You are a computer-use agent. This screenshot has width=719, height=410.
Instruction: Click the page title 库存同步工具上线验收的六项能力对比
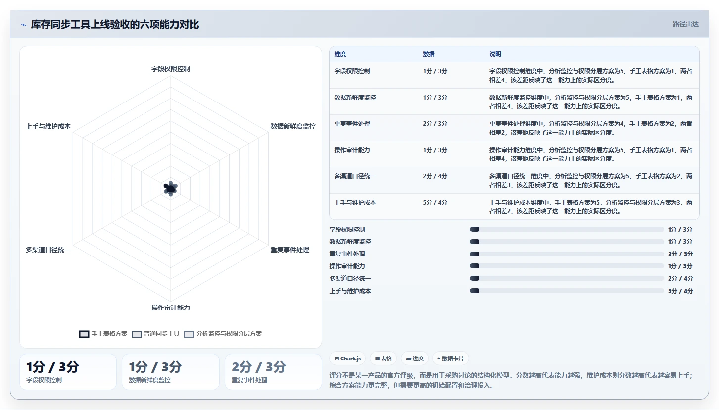[x=115, y=25]
